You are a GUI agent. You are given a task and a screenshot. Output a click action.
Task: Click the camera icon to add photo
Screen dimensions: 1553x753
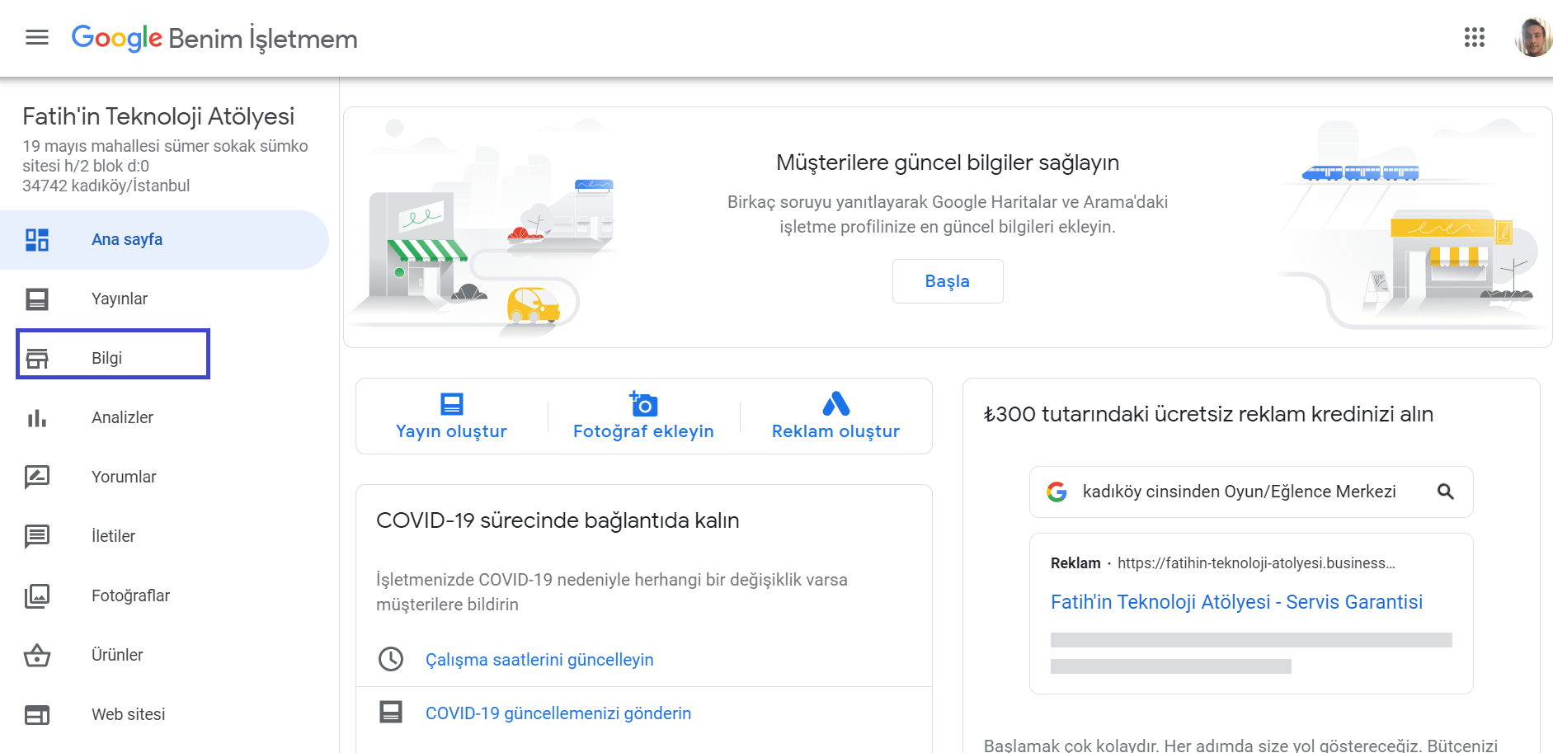click(x=643, y=404)
